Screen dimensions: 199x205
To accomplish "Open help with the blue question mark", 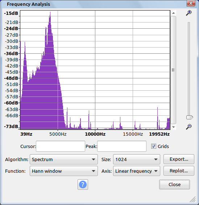I will (x=83, y=184).
